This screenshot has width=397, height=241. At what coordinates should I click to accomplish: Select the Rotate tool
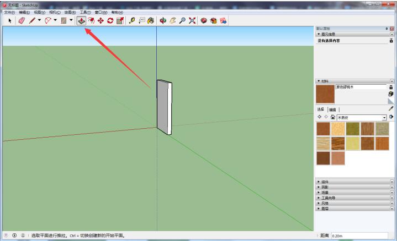110,20
